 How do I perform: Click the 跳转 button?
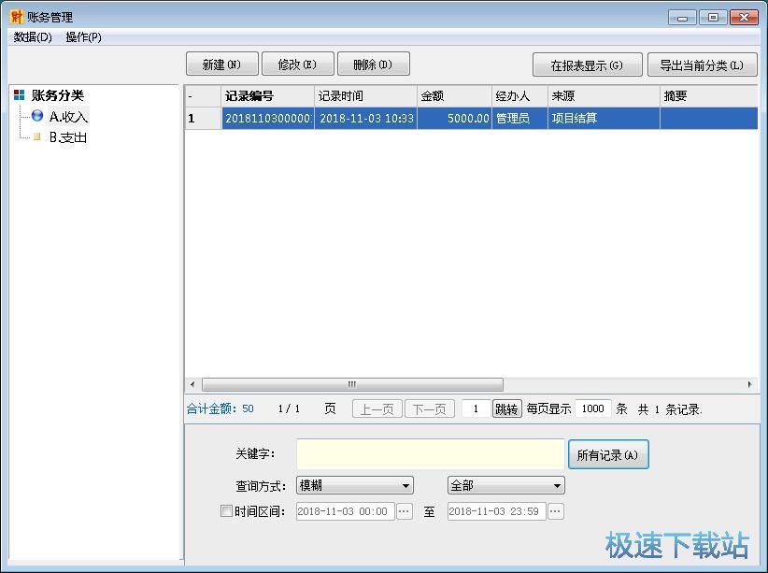pos(507,408)
